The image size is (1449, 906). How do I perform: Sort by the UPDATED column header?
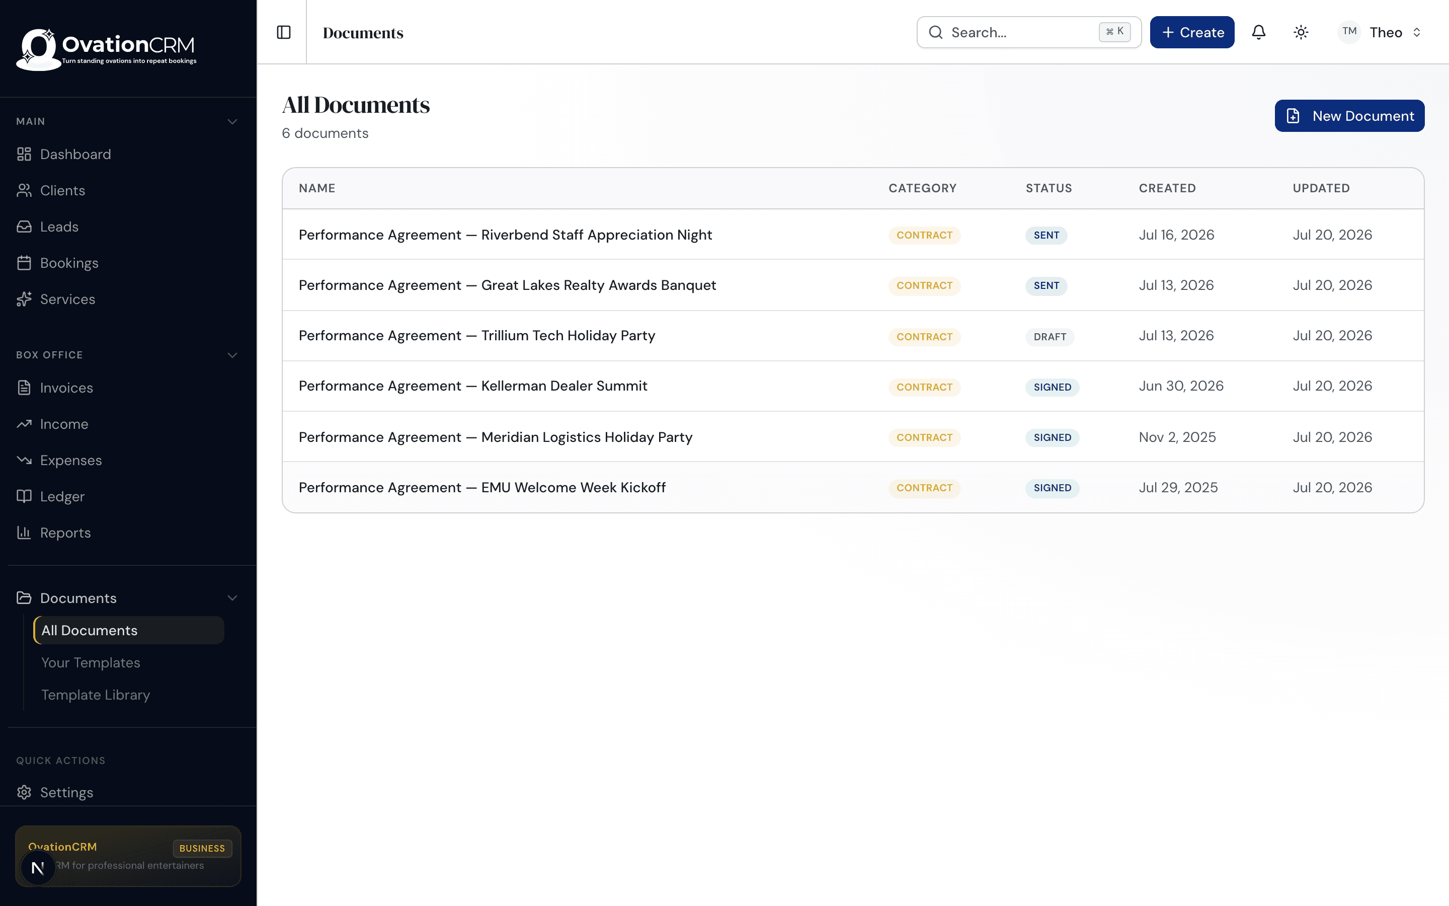click(1322, 188)
